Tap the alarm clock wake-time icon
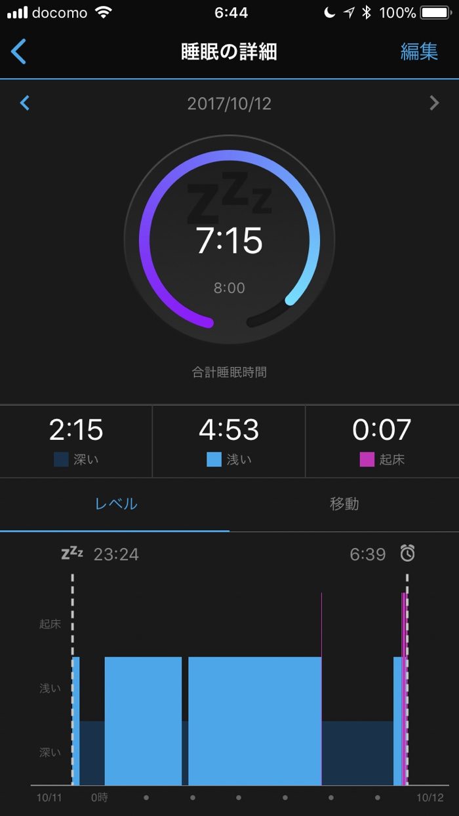The image size is (459, 816). (x=408, y=554)
